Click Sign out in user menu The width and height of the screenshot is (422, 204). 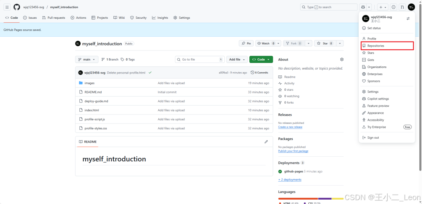tap(387, 138)
